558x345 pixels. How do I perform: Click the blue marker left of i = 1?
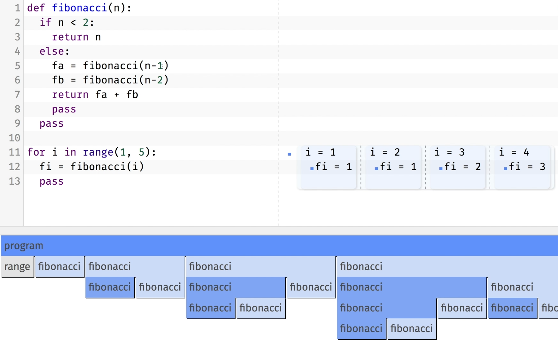tap(289, 154)
